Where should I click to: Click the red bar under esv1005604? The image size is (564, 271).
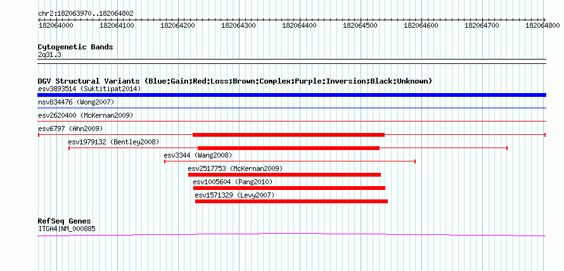pyautogui.click(x=289, y=188)
